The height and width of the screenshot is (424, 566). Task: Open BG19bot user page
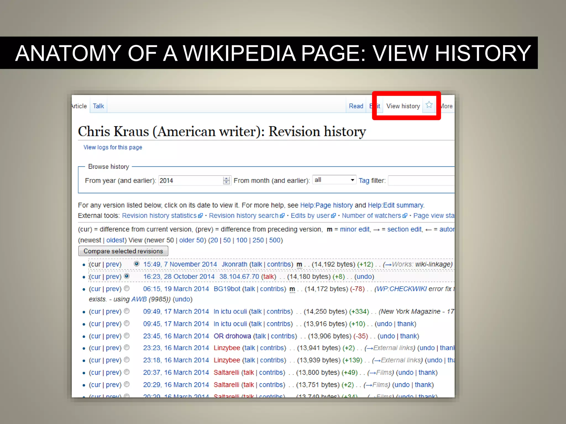(x=227, y=289)
